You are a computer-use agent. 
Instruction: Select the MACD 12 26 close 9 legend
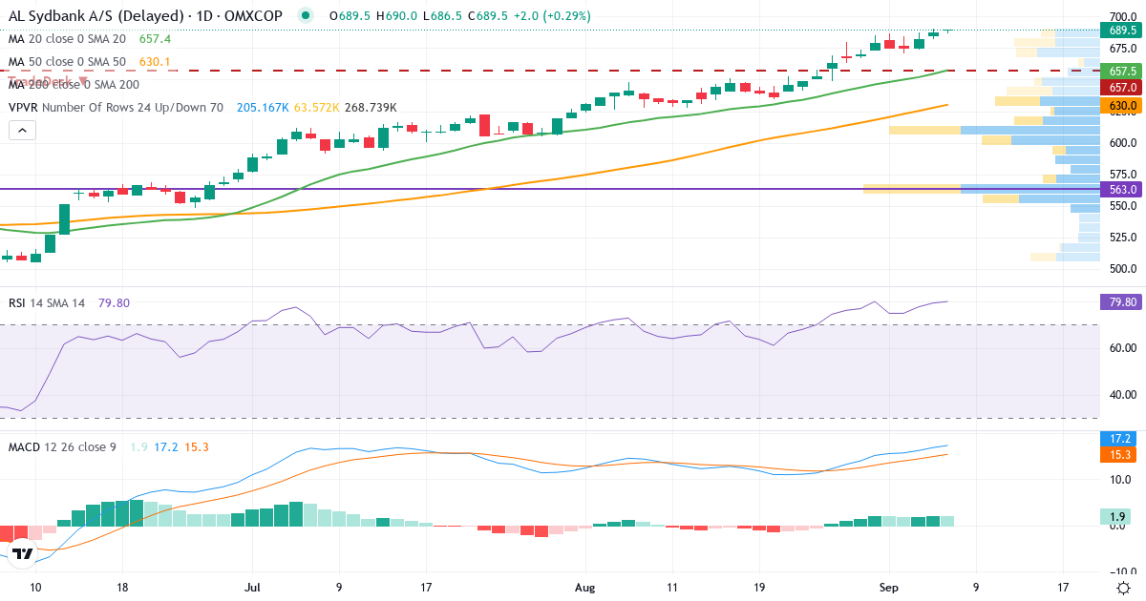pyautogui.click(x=62, y=446)
